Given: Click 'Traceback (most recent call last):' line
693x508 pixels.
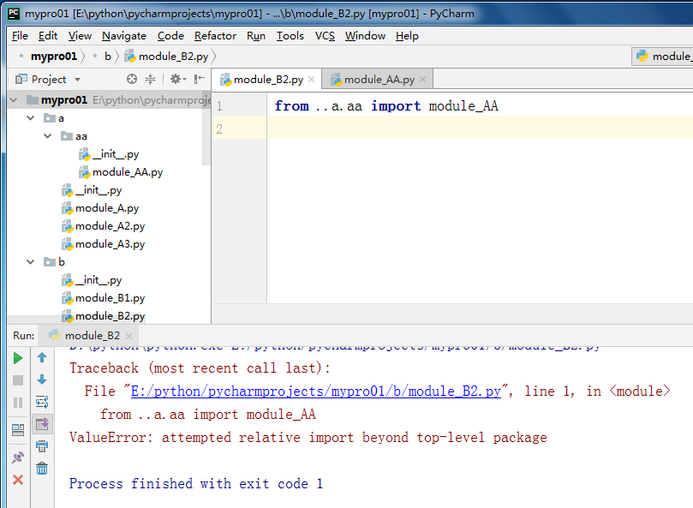Looking at the screenshot, I should (200, 368).
